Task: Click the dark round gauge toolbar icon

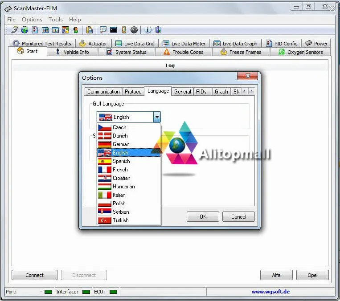Action: pyautogui.click(x=134, y=30)
